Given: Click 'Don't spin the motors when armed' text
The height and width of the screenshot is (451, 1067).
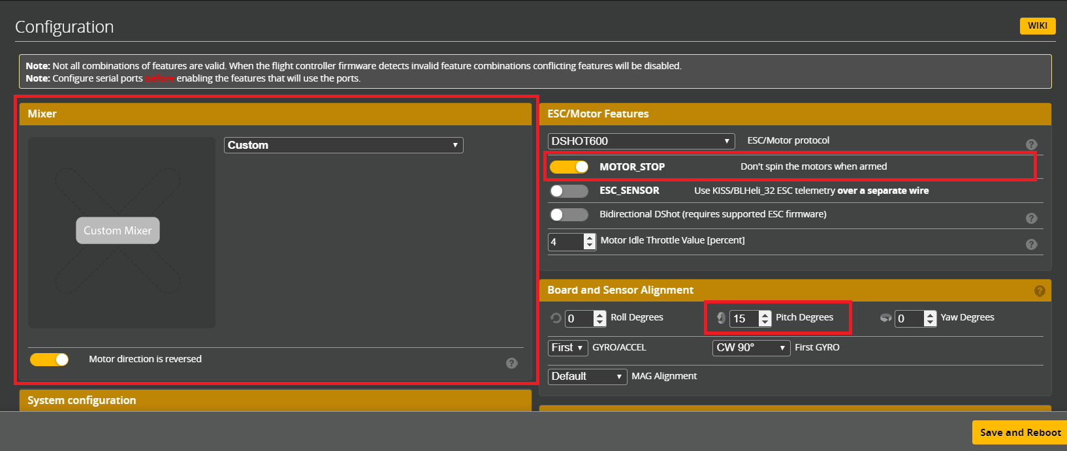Looking at the screenshot, I should pos(814,166).
